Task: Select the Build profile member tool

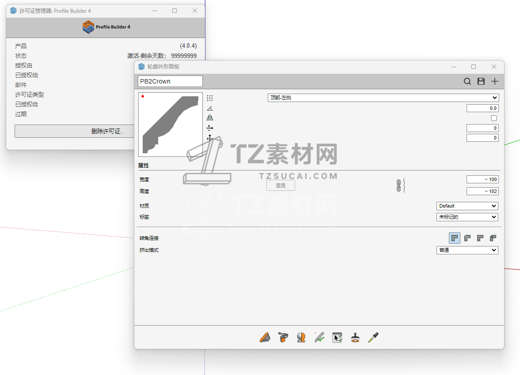Action: click(265, 337)
